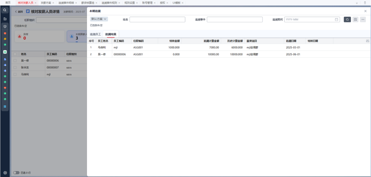The width and height of the screenshot is (371, 177).
Task: Close the 发薪方案 tab
Action: tap(53, 3)
